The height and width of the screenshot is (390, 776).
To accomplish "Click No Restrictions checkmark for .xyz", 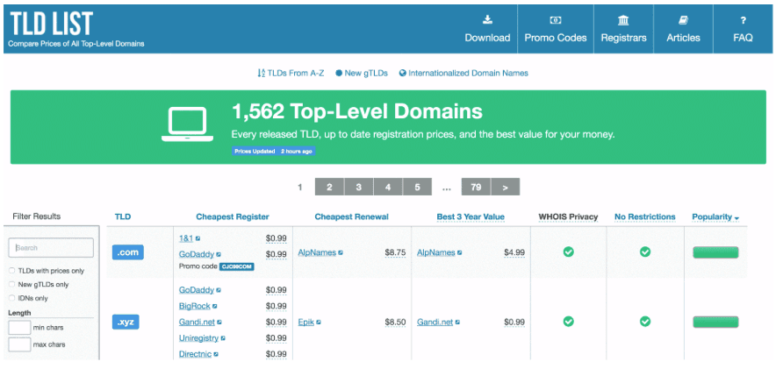I will point(645,322).
